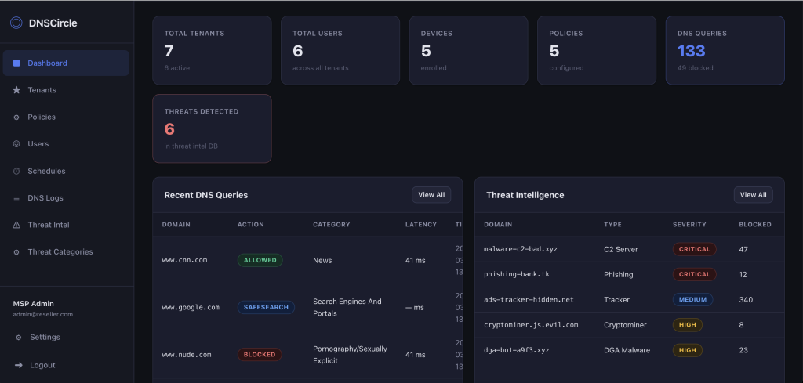
Task: Click the CRITICAL badge for phishing-bank.tk
Action: click(695, 275)
